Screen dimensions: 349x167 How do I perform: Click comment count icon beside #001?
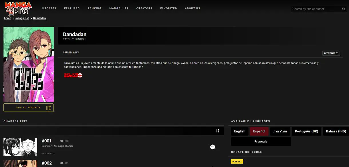tap(62, 141)
